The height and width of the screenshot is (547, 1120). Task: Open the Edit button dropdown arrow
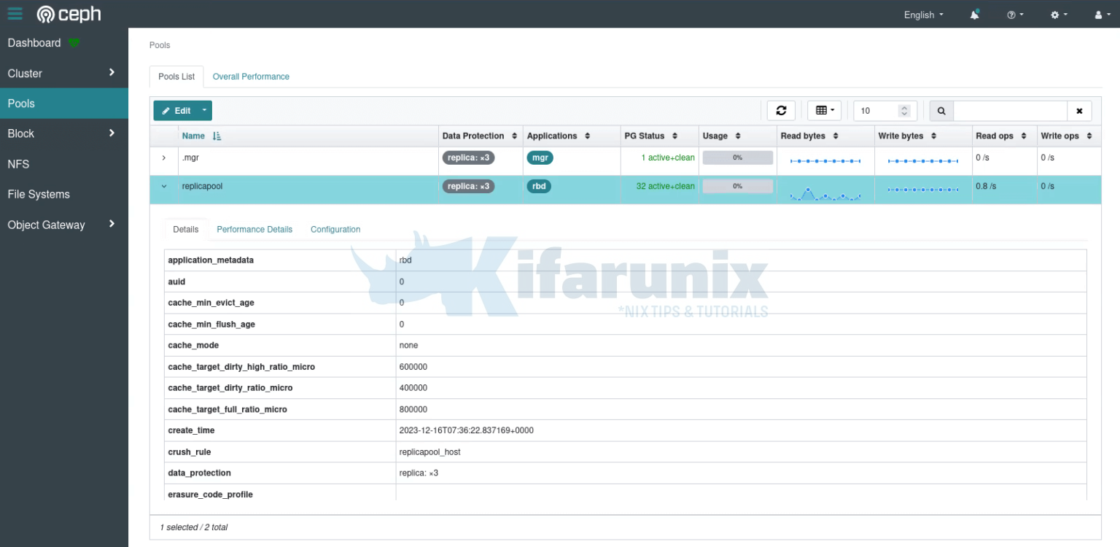point(204,110)
